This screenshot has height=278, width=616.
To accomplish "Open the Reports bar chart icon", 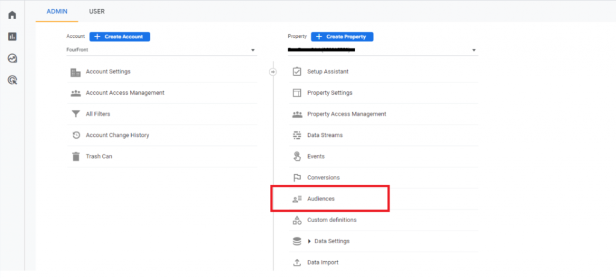I will [x=12, y=37].
